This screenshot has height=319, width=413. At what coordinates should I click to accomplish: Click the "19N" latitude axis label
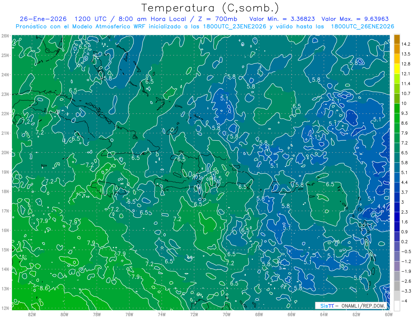5,172
